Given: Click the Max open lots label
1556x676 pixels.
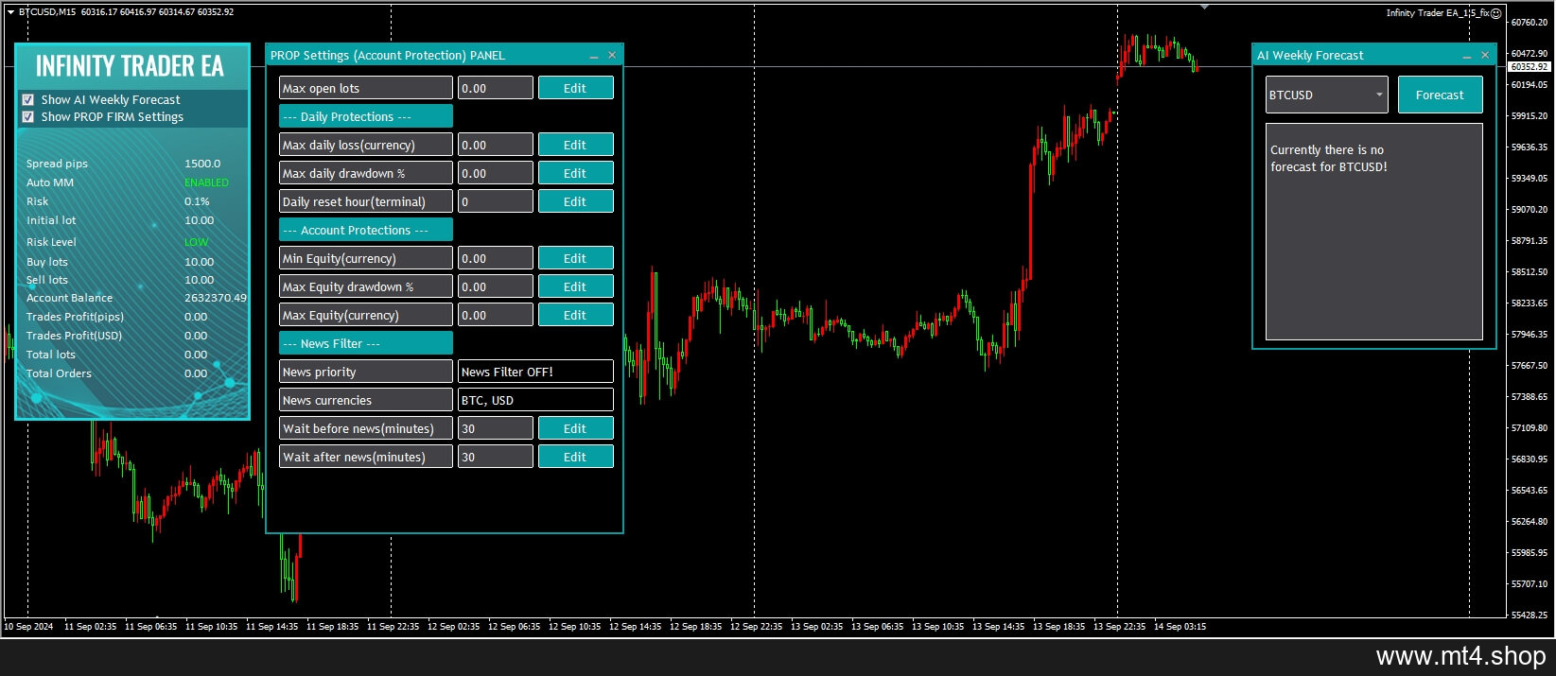Looking at the screenshot, I should [x=366, y=88].
